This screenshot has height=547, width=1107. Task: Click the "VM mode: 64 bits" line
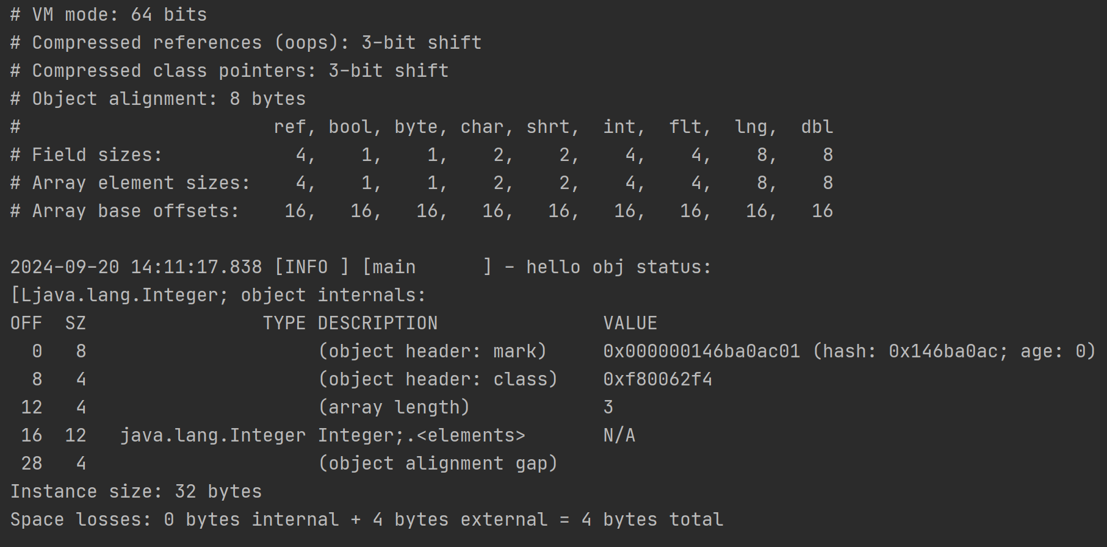[x=119, y=15]
